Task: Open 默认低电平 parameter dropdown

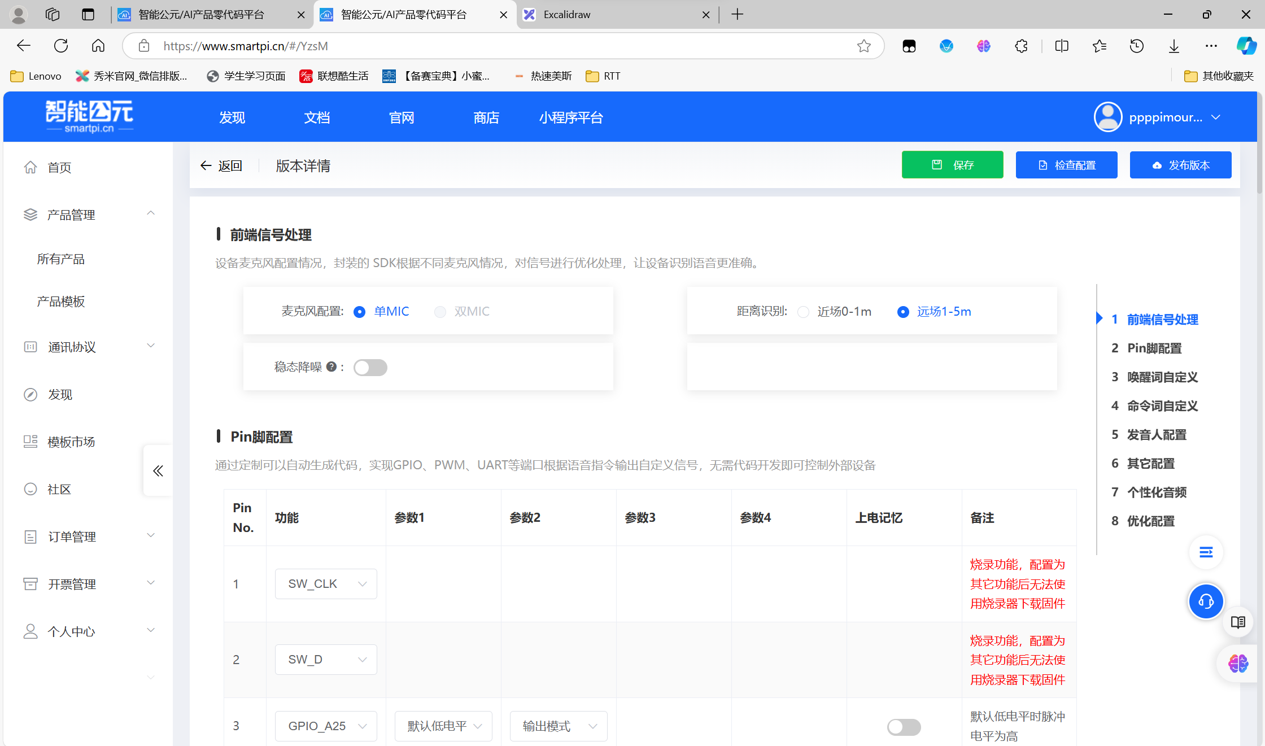Action: click(443, 726)
